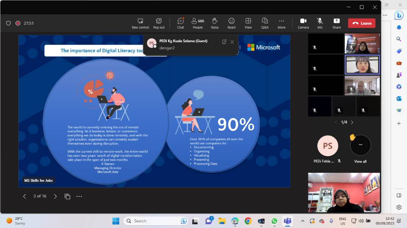The height and width of the screenshot is (228, 407).
Task: Add a new app to Edge sidebar
Action: 399,124
